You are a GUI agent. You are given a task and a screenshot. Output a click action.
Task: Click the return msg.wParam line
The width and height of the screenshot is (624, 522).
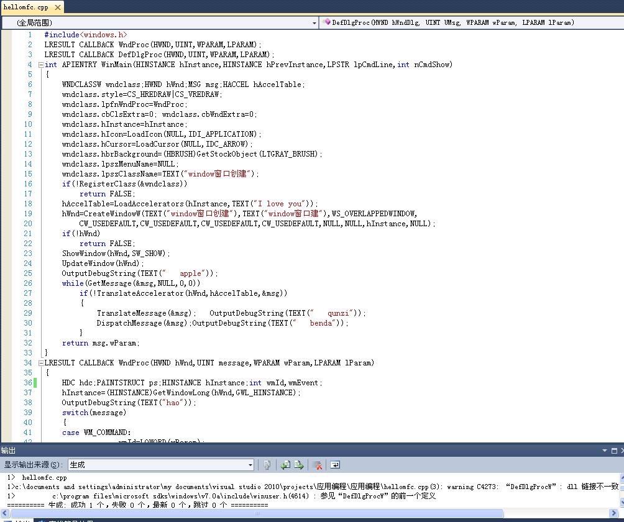coord(101,343)
